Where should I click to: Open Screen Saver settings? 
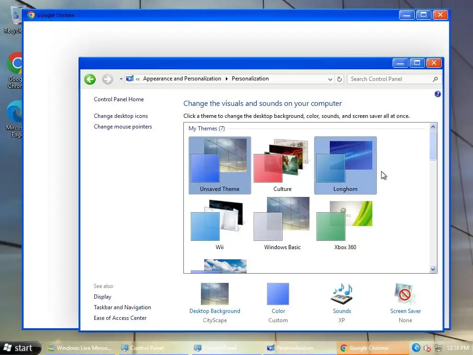405,303
